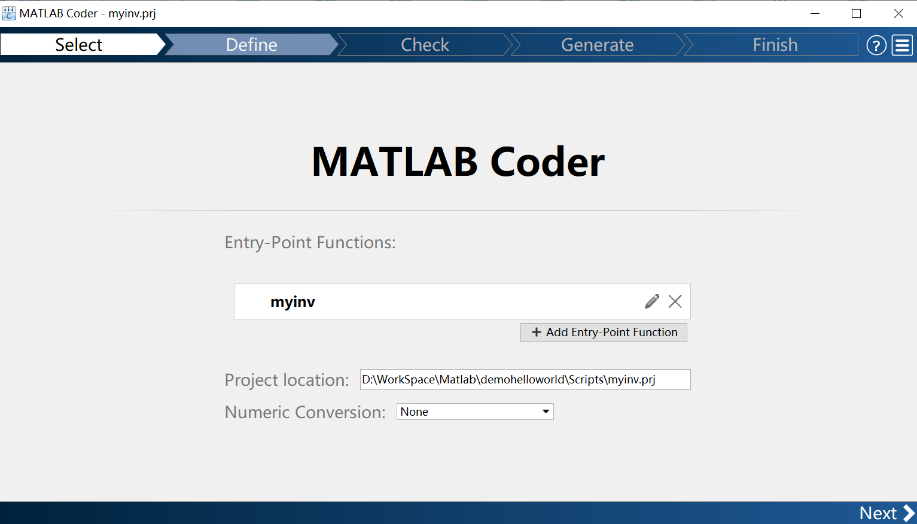Maximize the MATLAB Coder window

(x=856, y=13)
